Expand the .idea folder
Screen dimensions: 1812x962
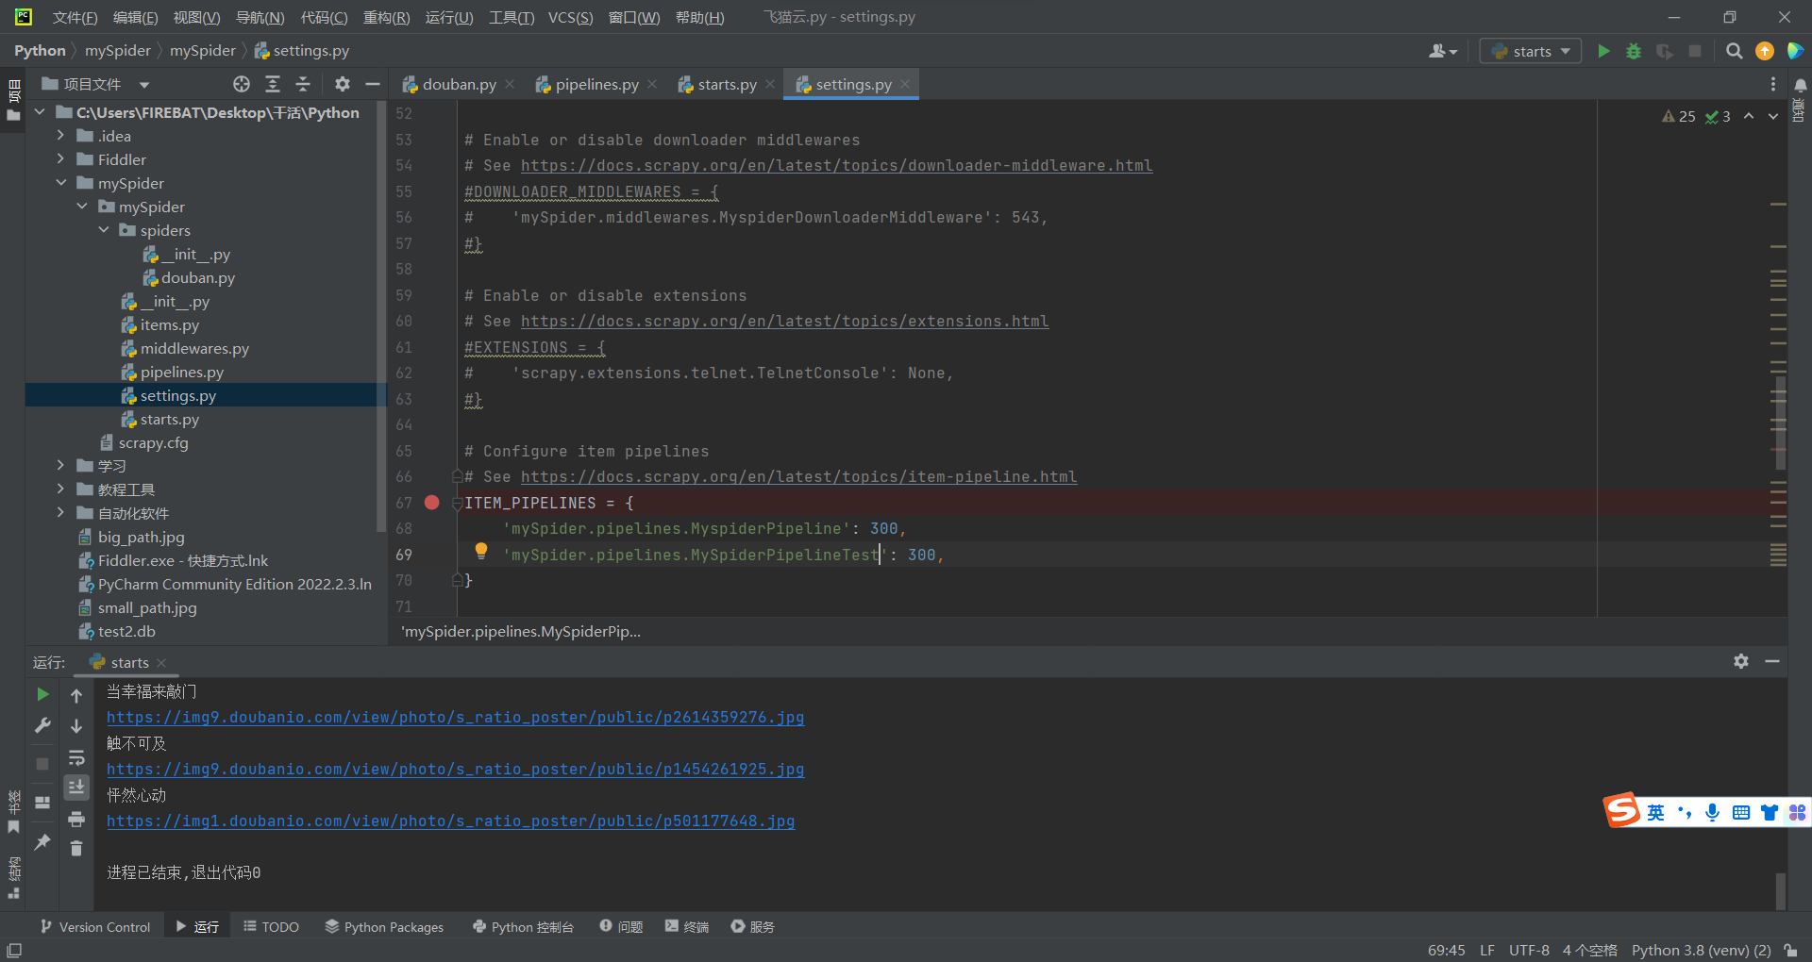[60, 136]
